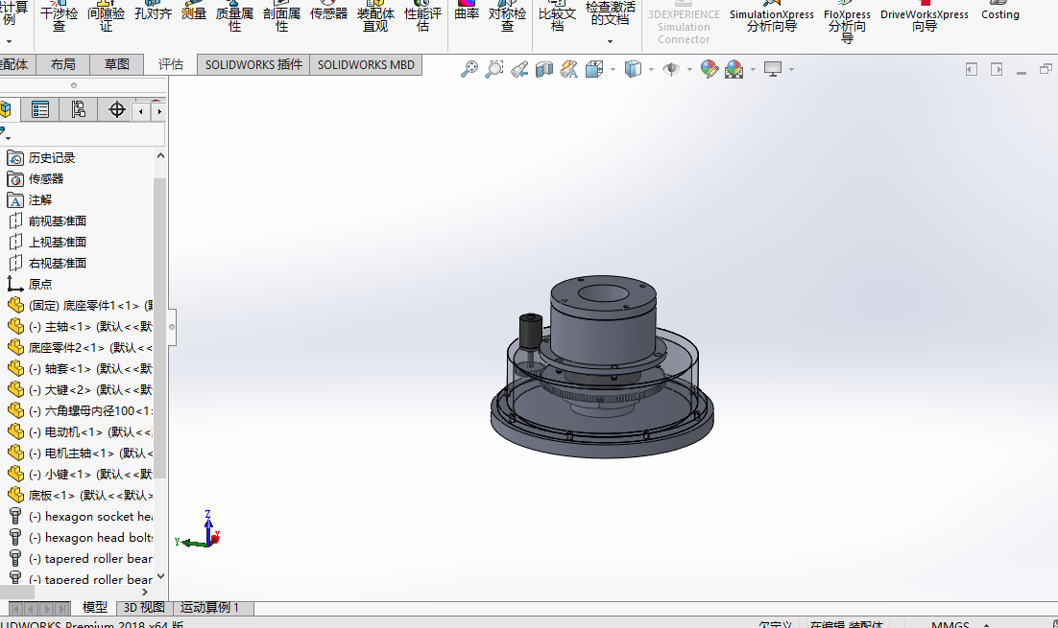Open the ConfigurationManager tab icon
This screenshot has width=1058, height=628.
(x=79, y=110)
